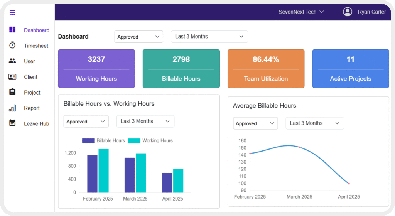This screenshot has width=395, height=216.
Task: Open the hamburger menu icon
Action: 12,13
